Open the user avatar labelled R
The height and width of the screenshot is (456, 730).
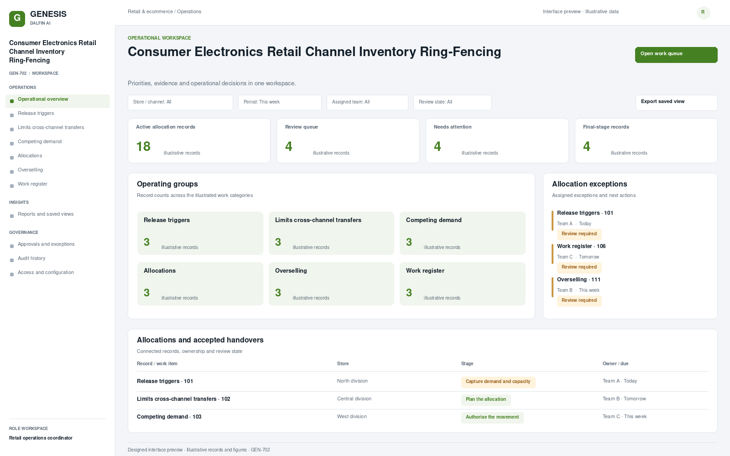(x=703, y=12)
